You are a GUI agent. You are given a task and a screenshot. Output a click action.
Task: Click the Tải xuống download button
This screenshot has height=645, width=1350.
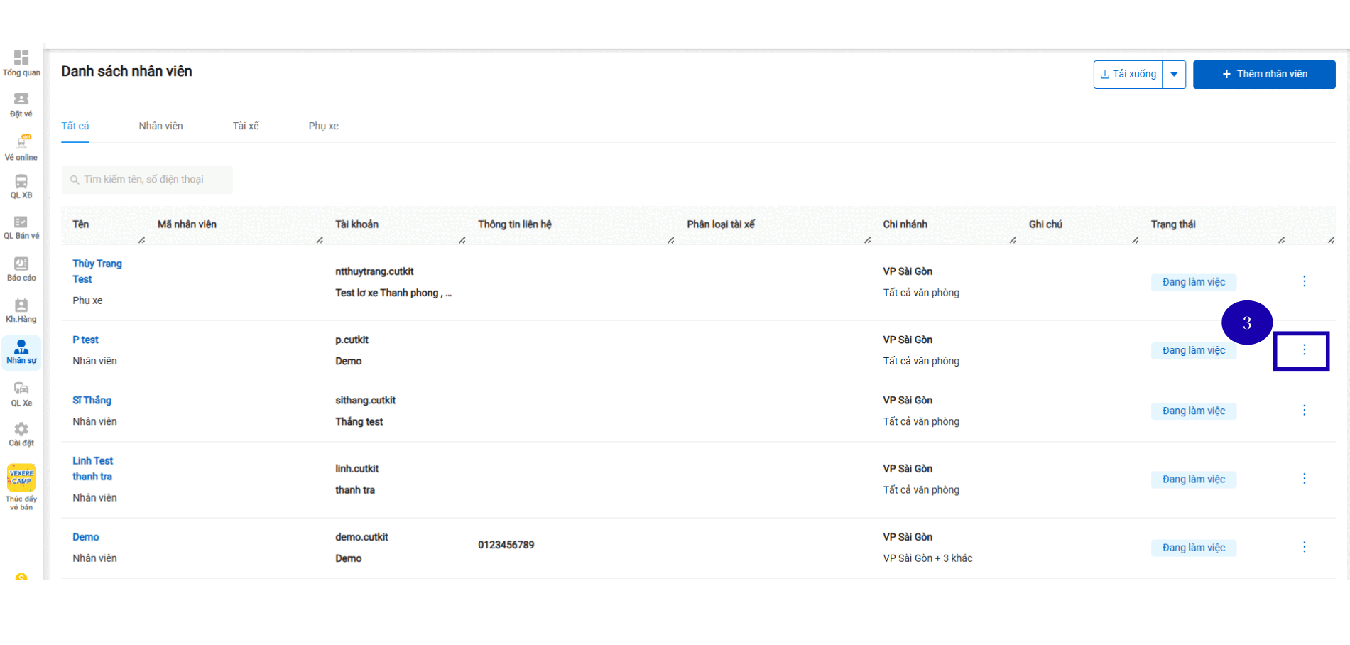1128,75
